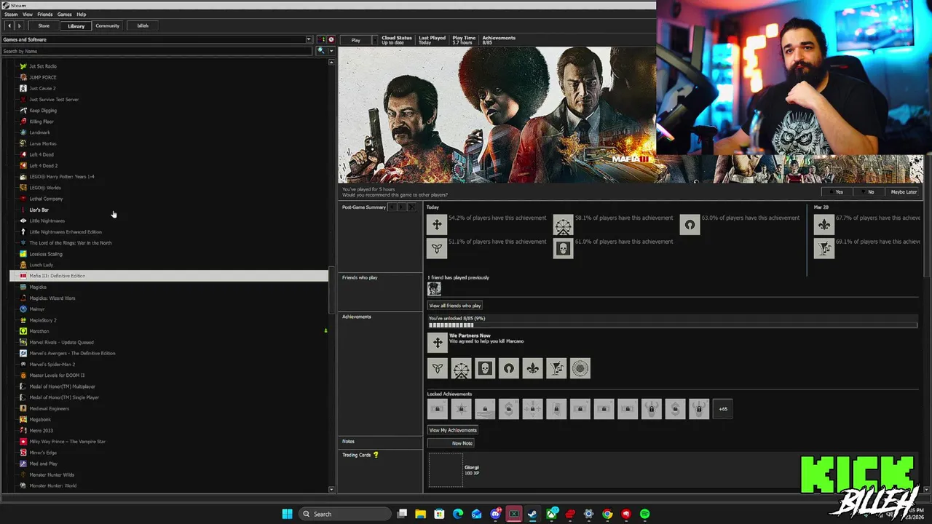This screenshot has height=524, width=932.
Task: Select Left 4 Dead 2 in the list
Action: (x=43, y=165)
